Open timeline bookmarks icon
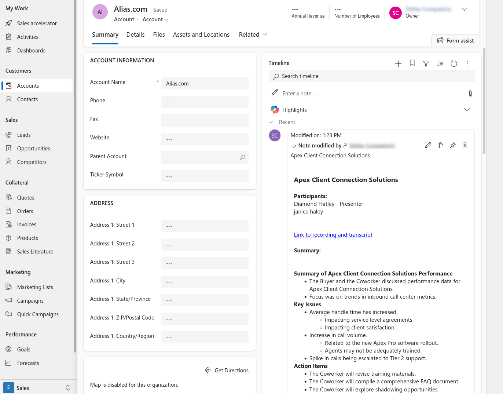 click(x=412, y=63)
